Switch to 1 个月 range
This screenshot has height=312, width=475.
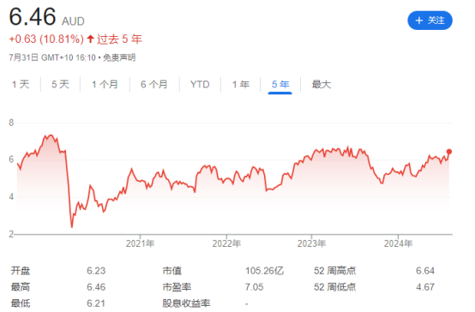click(x=105, y=84)
